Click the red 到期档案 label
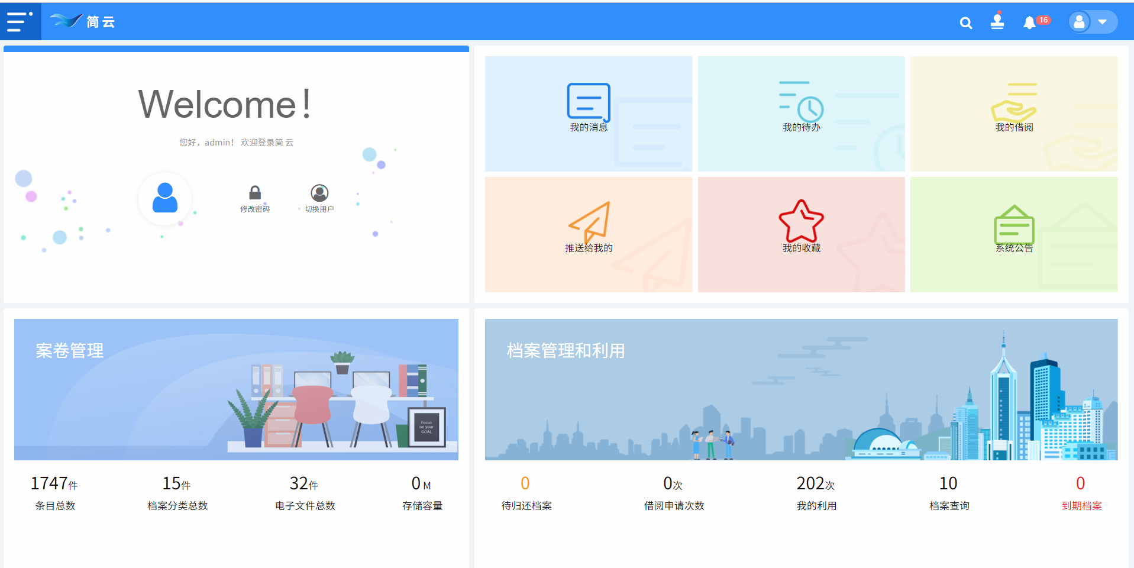This screenshot has height=568, width=1134. click(1082, 506)
